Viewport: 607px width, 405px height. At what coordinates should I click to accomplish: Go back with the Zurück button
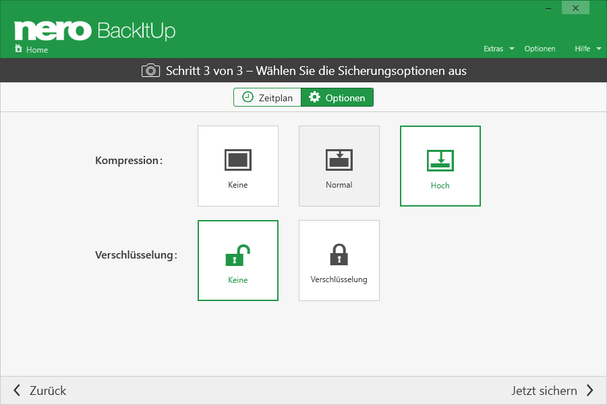pos(40,391)
